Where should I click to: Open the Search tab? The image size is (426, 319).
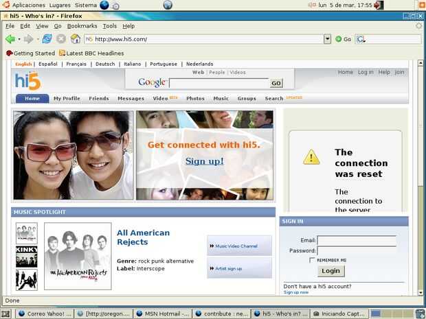tap(274, 99)
